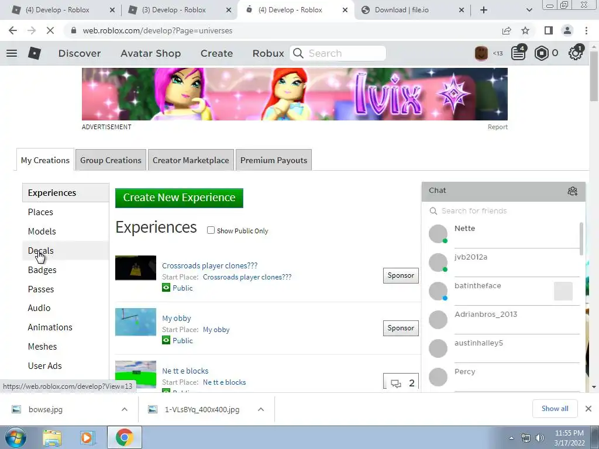Click the Chrome taskbar icon
The width and height of the screenshot is (599, 449).
124,437
